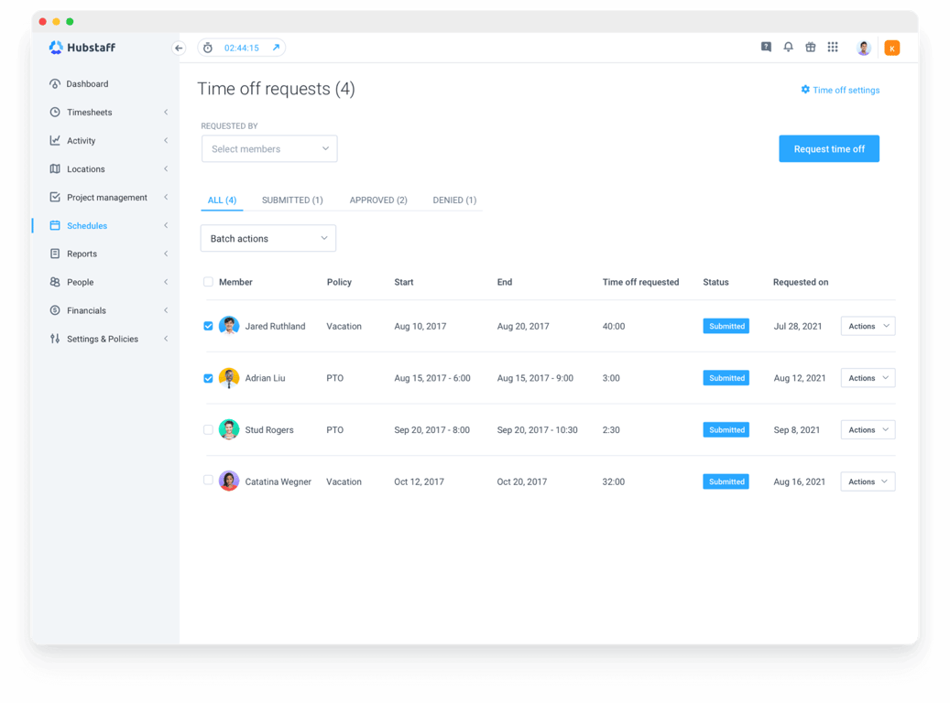This screenshot has height=703, width=950.
Task: Open Dashboard in the sidebar
Action: point(87,83)
